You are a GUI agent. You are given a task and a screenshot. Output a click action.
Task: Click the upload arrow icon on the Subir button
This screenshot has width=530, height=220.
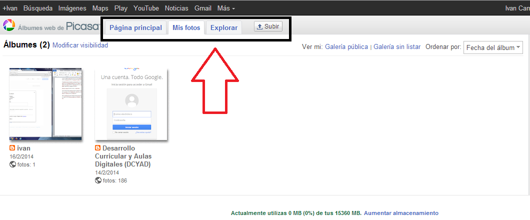[259, 26]
